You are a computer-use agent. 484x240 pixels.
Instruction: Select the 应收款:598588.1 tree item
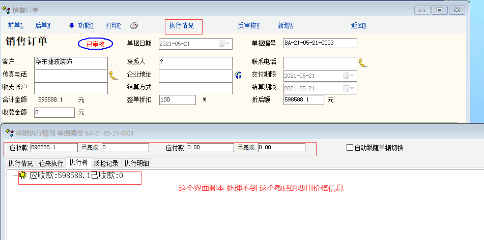[x=76, y=176]
